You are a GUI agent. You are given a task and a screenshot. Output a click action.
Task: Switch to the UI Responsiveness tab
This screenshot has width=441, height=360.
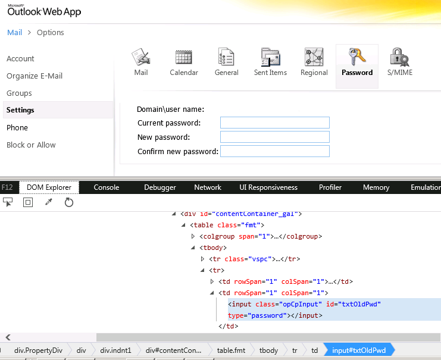pos(268,187)
